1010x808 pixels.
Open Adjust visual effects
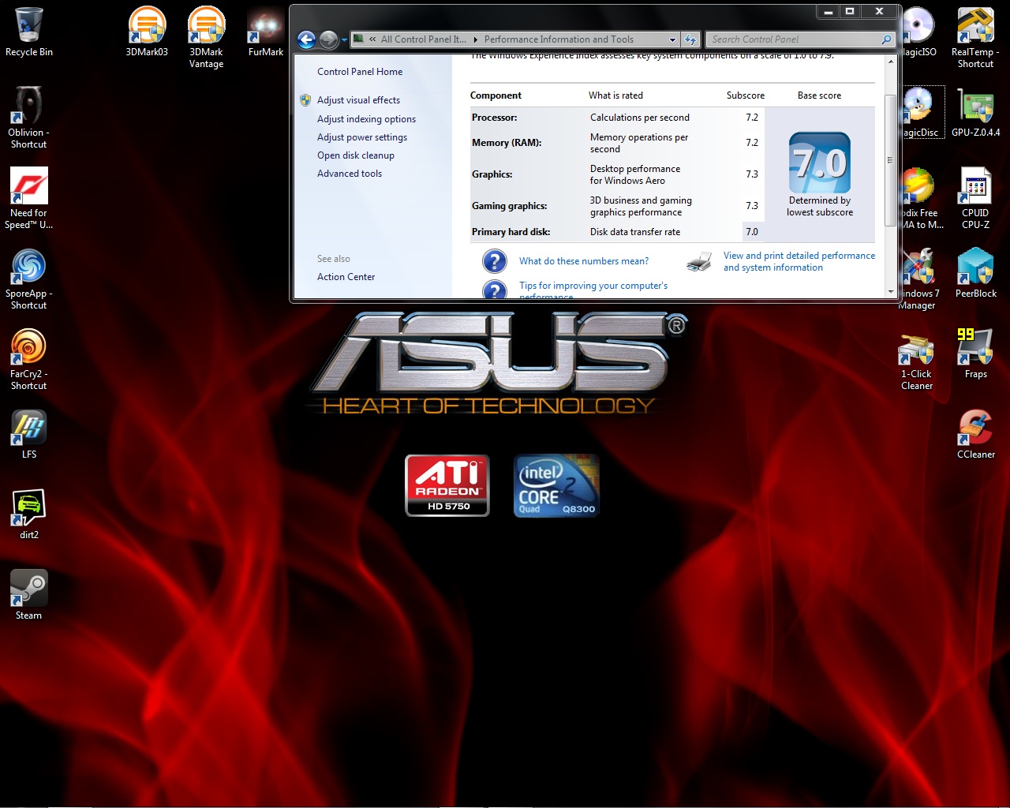click(x=358, y=100)
